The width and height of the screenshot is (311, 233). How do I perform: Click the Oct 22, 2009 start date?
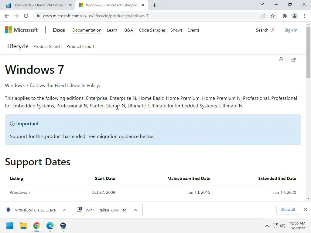tap(103, 192)
